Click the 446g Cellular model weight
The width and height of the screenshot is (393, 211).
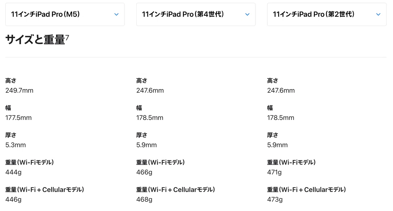[x=13, y=199]
